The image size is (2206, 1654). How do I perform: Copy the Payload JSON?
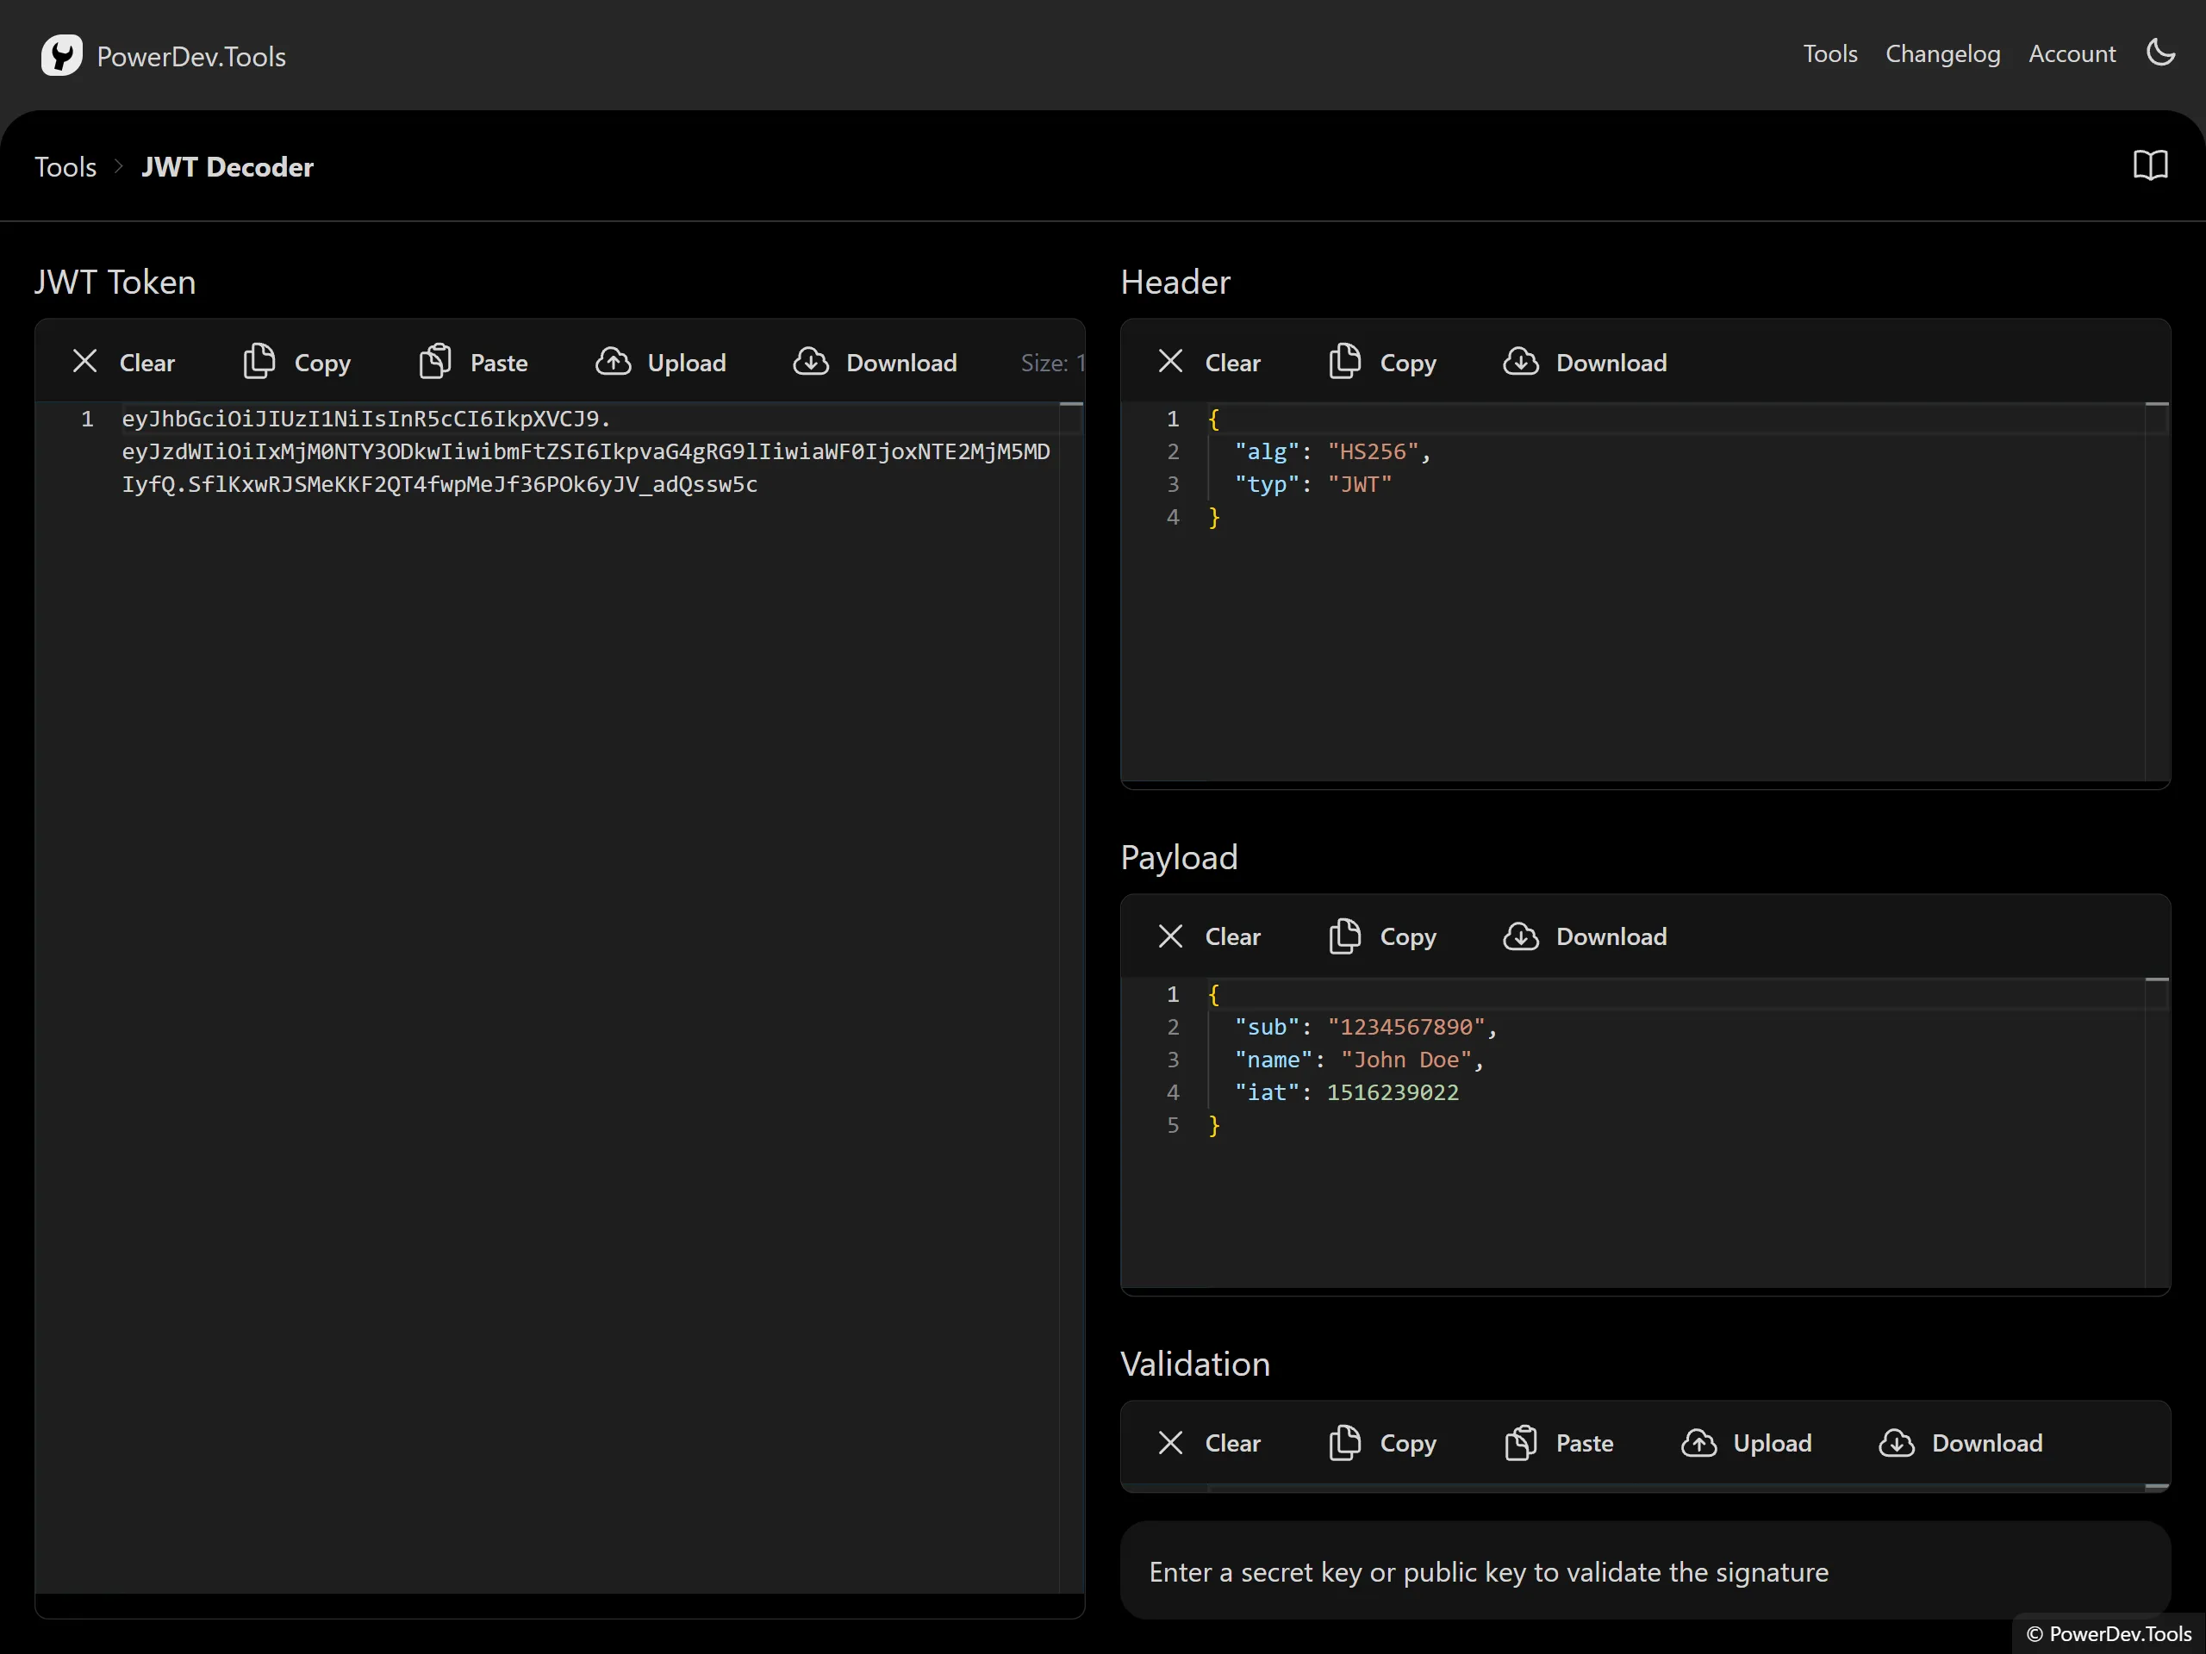coord(1382,936)
